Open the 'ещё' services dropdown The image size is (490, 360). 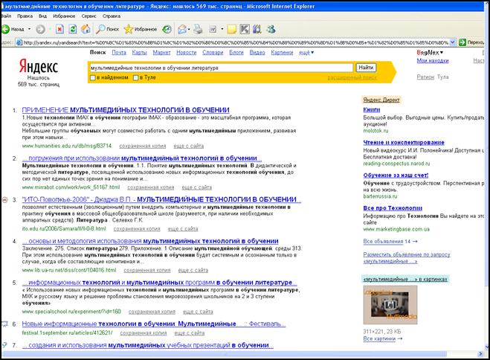pos(306,53)
